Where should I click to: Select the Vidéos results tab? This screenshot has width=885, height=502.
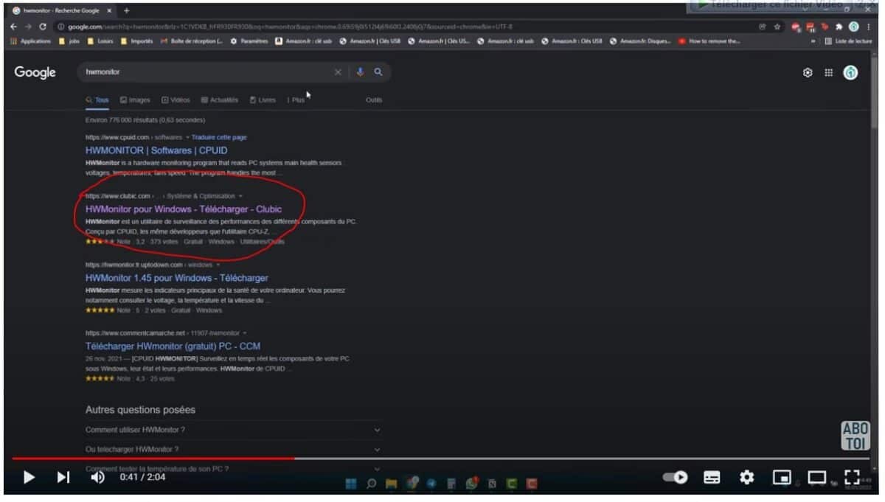tap(176, 100)
